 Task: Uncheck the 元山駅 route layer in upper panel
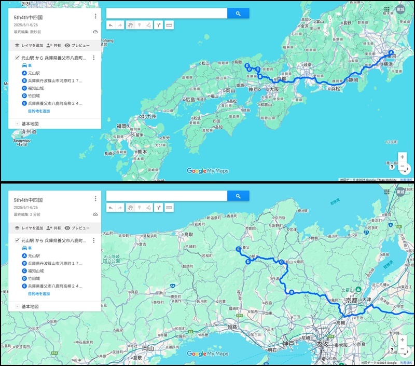18,58
